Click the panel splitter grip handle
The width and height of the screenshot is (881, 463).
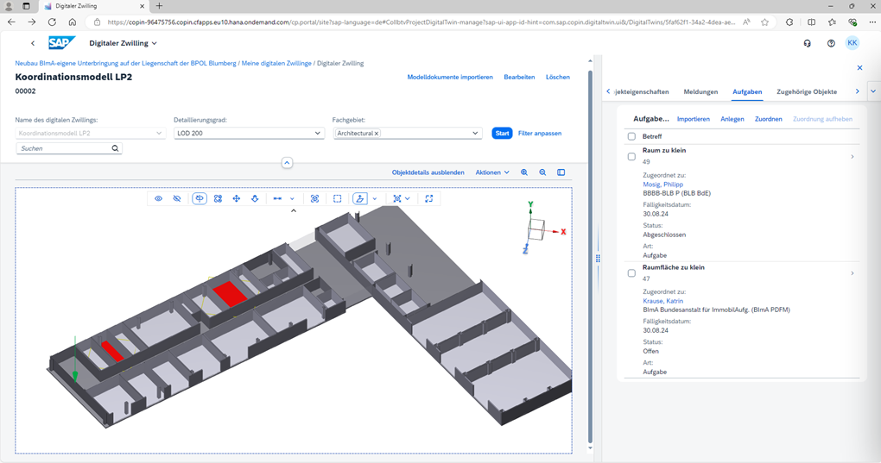click(598, 259)
